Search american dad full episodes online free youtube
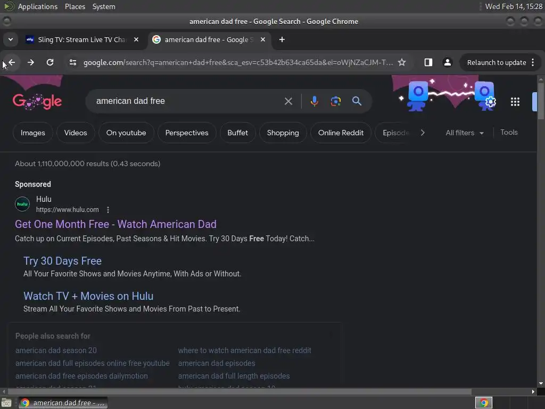 pyautogui.click(x=93, y=363)
